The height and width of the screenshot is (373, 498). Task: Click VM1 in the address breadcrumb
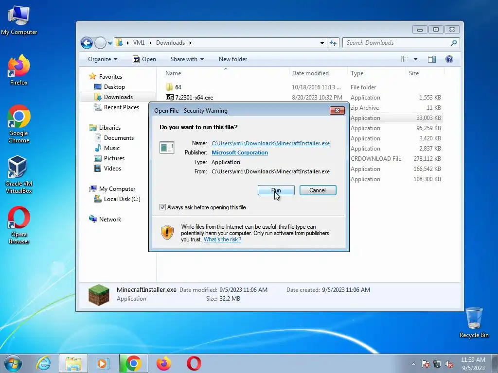click(139, 43)
